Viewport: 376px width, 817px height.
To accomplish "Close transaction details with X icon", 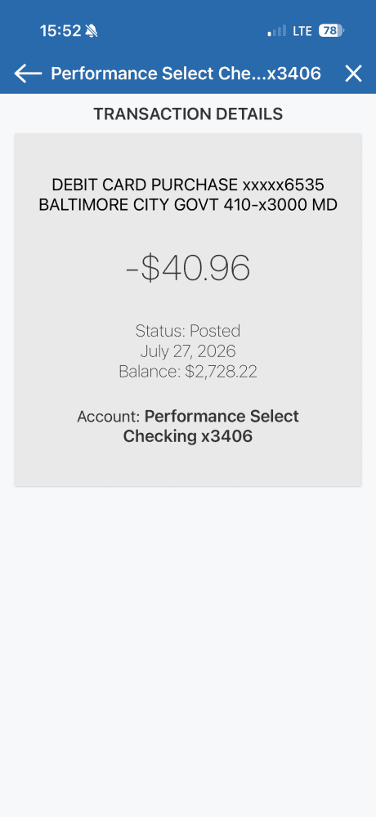I will click(x=353, y=74).
